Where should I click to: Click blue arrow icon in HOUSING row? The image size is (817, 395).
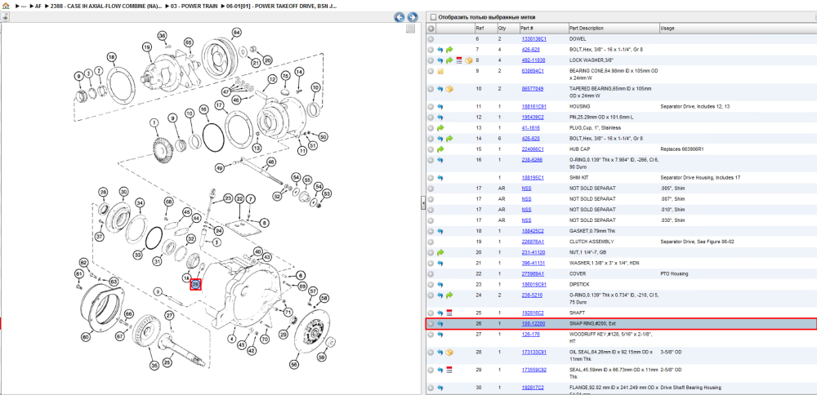pos(440,106)
